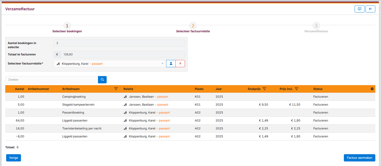This screenshot has height=166, width=381.
Task: Click € 2,25 Stukprijs in Toeristenbelasting row
Action: pyautogui.click(x=263, y=128)
